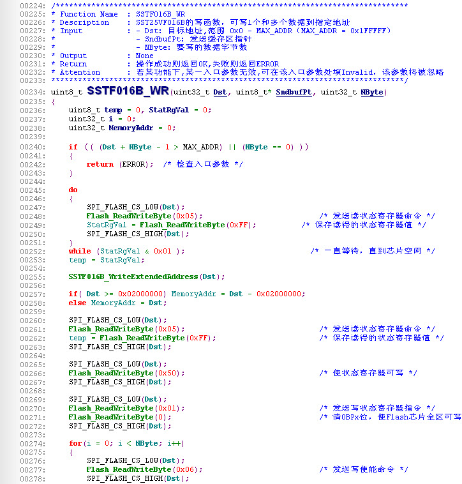The image size is (462, 484).
Task: Click the bold SSTF016B_WR function definition name
Action: (128, 91)
